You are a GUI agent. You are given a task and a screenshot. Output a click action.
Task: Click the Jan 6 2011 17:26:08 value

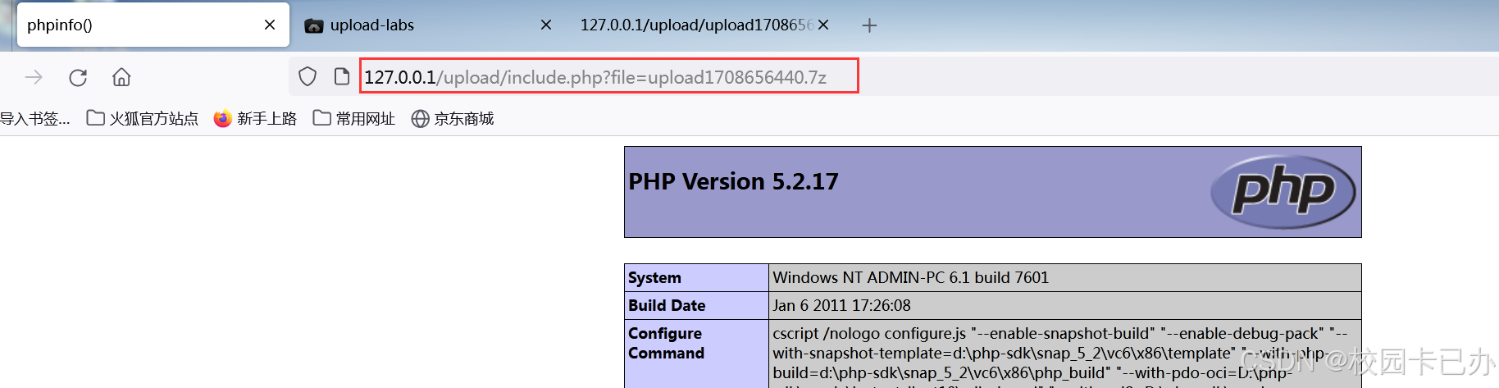[x=841, y=306]
